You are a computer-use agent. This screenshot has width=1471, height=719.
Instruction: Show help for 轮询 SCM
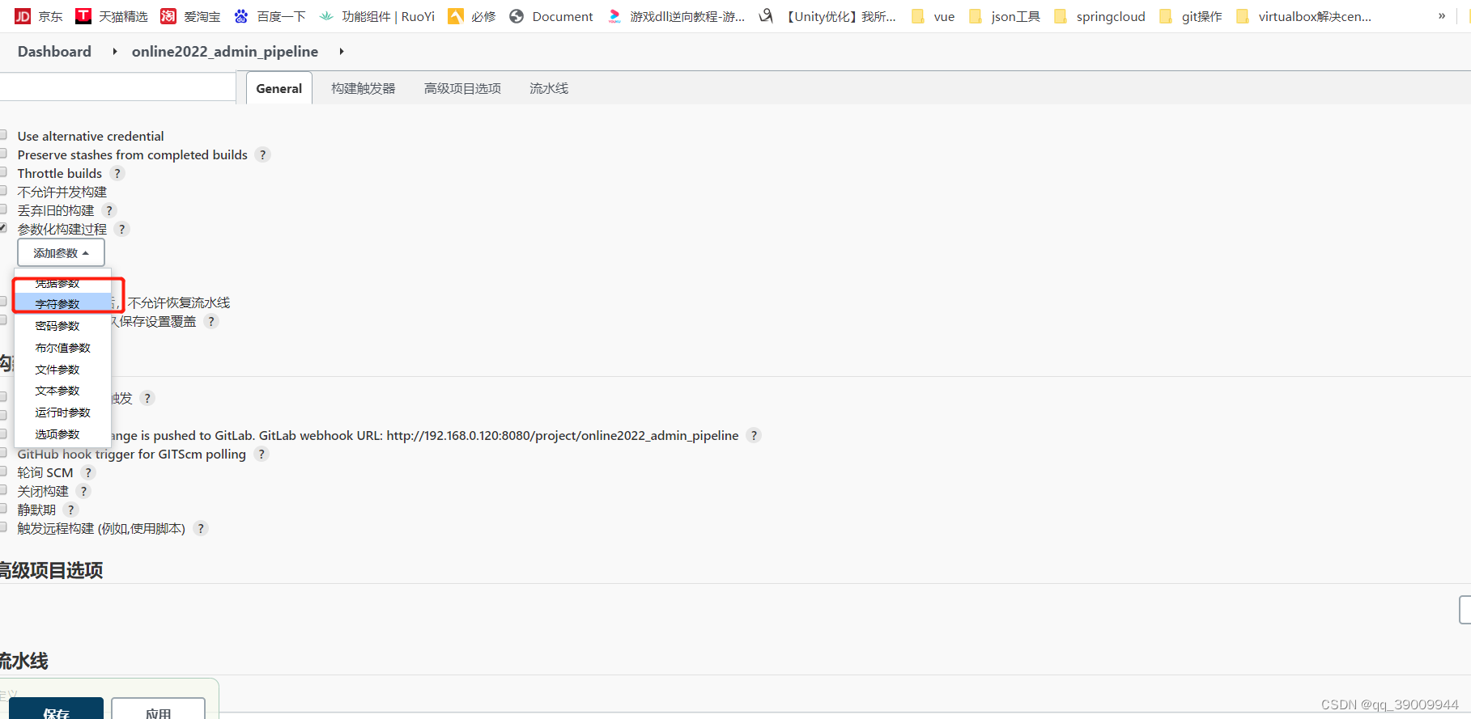88,472
